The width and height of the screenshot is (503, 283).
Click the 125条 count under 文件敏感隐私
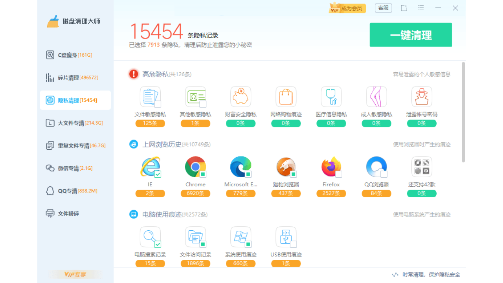(x=150, y=123)
